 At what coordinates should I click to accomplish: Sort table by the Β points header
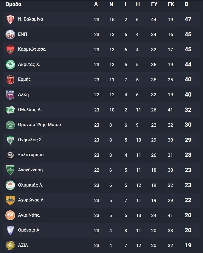186,4
